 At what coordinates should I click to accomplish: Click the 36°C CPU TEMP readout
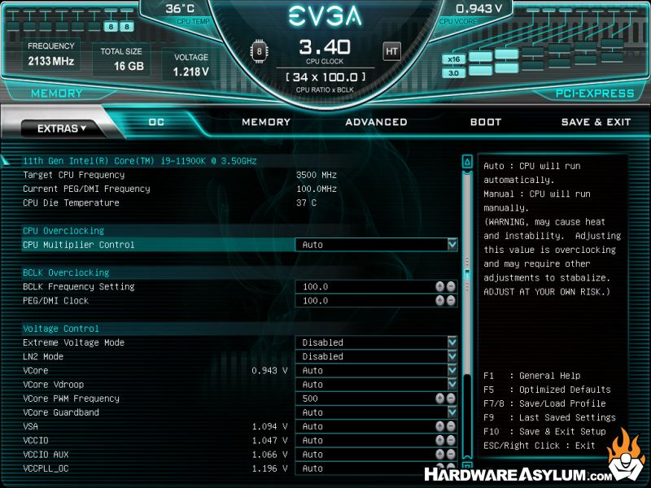pyautogui.click(x=180, y=9)
